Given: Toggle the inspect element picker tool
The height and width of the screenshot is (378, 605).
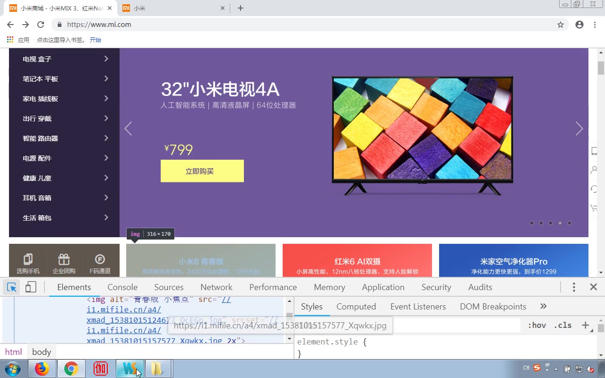Looking at the screenshot, I should [x=12, y=287].
